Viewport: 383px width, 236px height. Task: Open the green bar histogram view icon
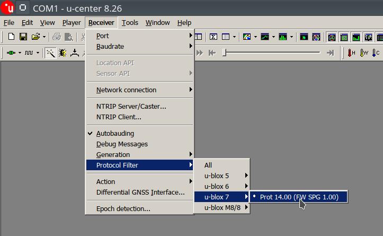point(283,37)
